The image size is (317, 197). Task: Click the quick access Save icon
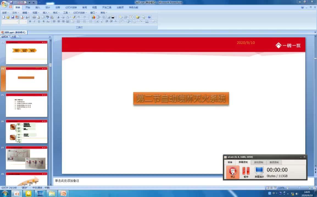(x=11, y=2)
